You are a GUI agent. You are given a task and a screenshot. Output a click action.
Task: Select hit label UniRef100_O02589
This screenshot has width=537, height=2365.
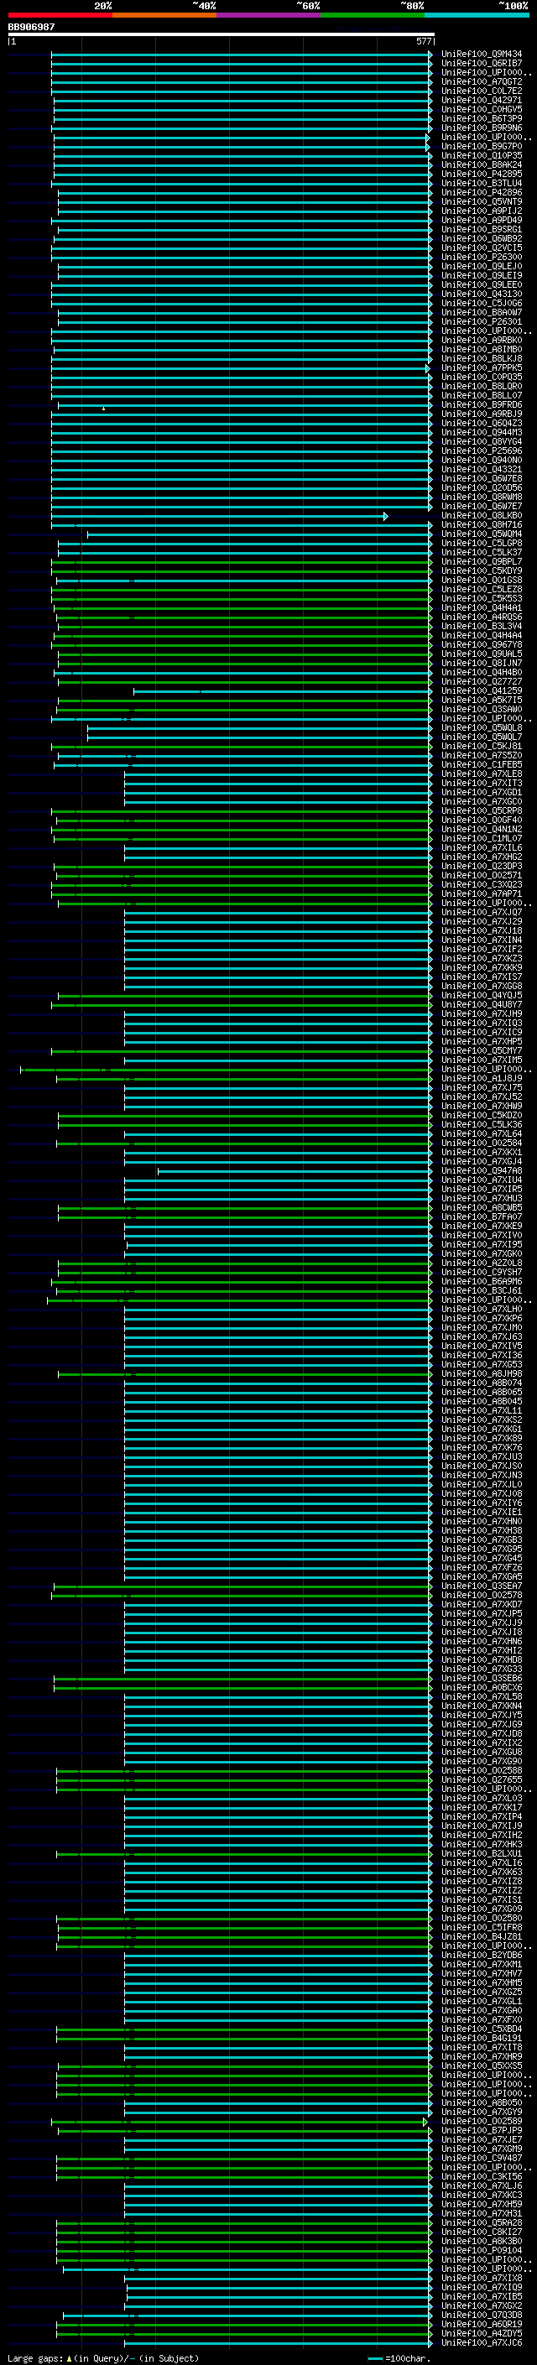point(482,2122)
